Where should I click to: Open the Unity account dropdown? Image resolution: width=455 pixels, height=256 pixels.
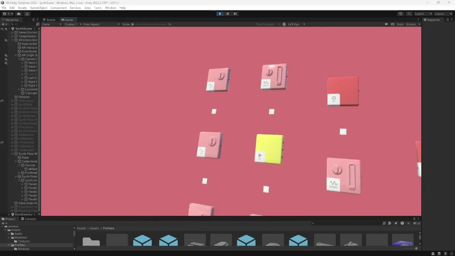tap(8, 14)
